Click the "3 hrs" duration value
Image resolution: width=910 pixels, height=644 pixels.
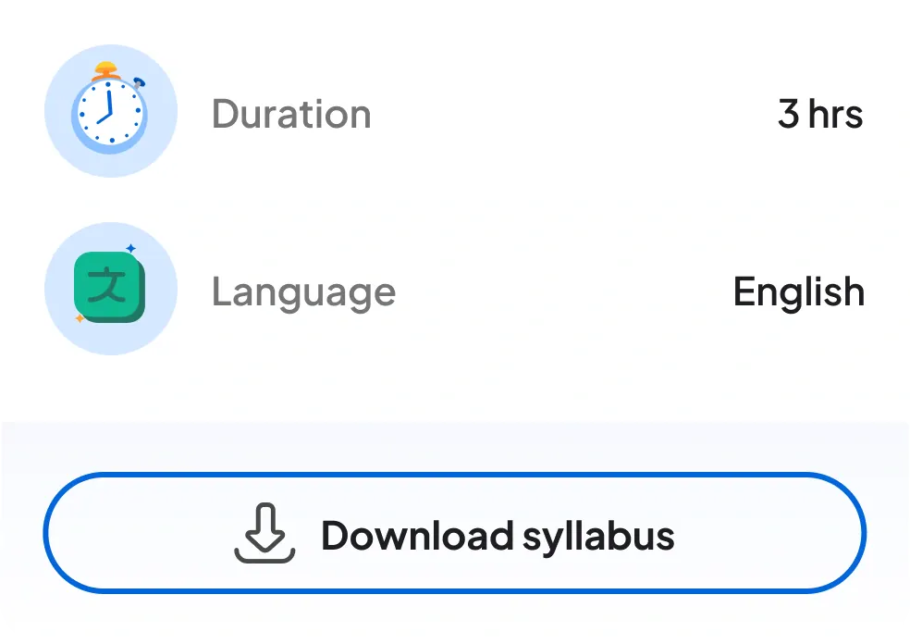coord(819,114)
